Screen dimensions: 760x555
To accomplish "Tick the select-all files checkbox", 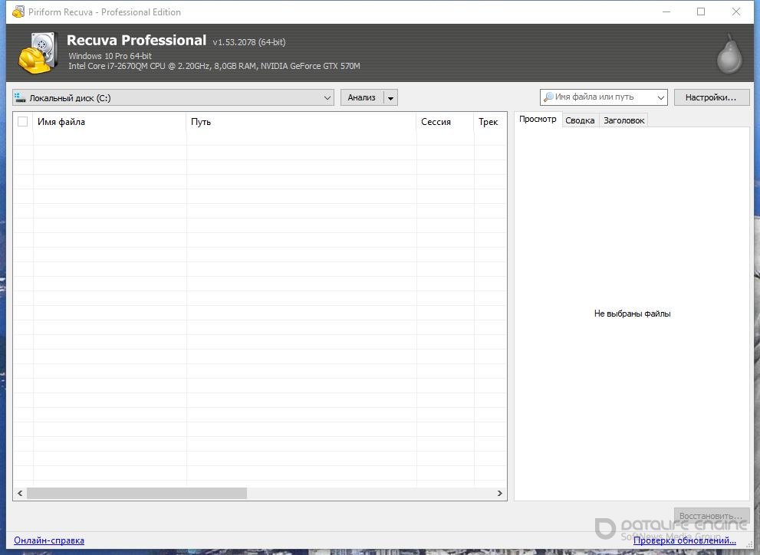I will point(22,122).
